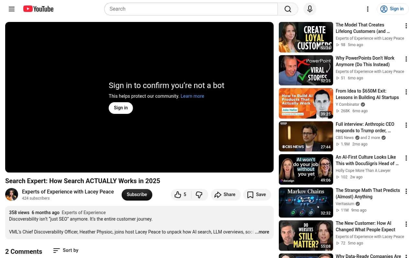Focus the Search input field
The width and height of the screenshot is (414, 258).
[191, 9]
